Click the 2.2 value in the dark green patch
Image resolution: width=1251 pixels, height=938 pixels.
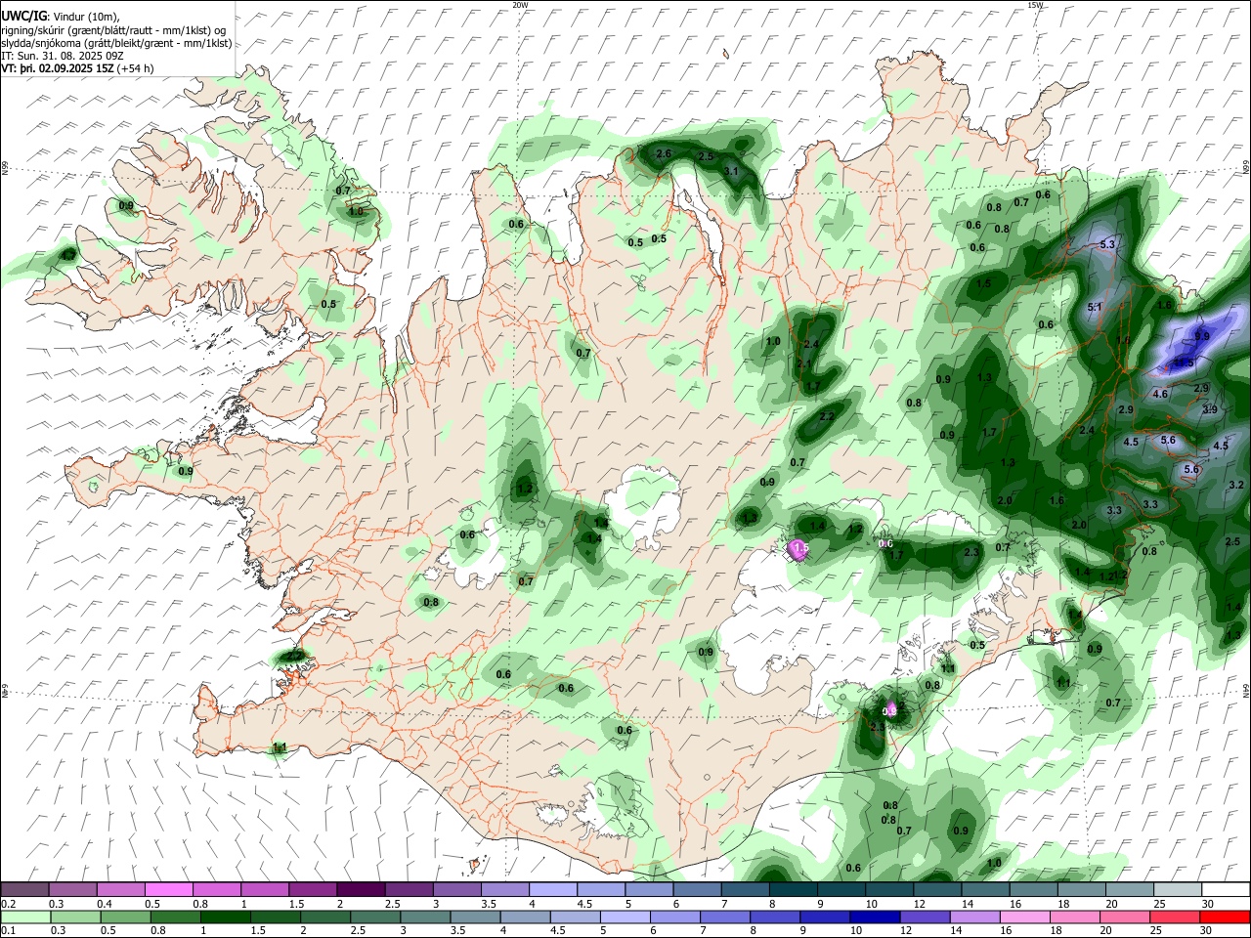pos(827,416)
